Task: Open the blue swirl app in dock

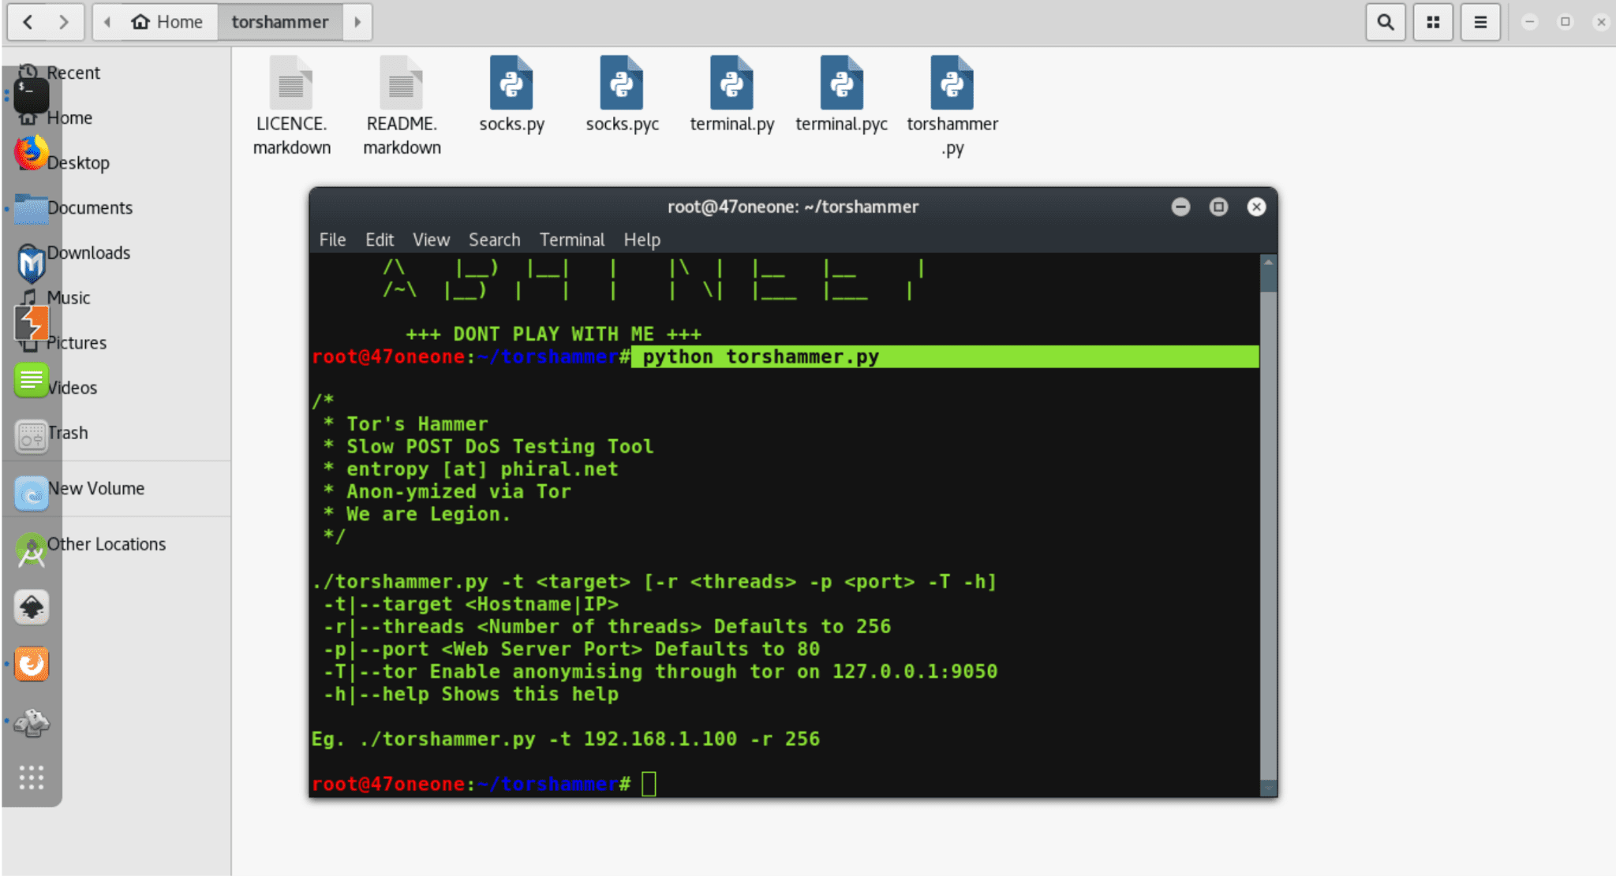Action: (x=32, y=494)
